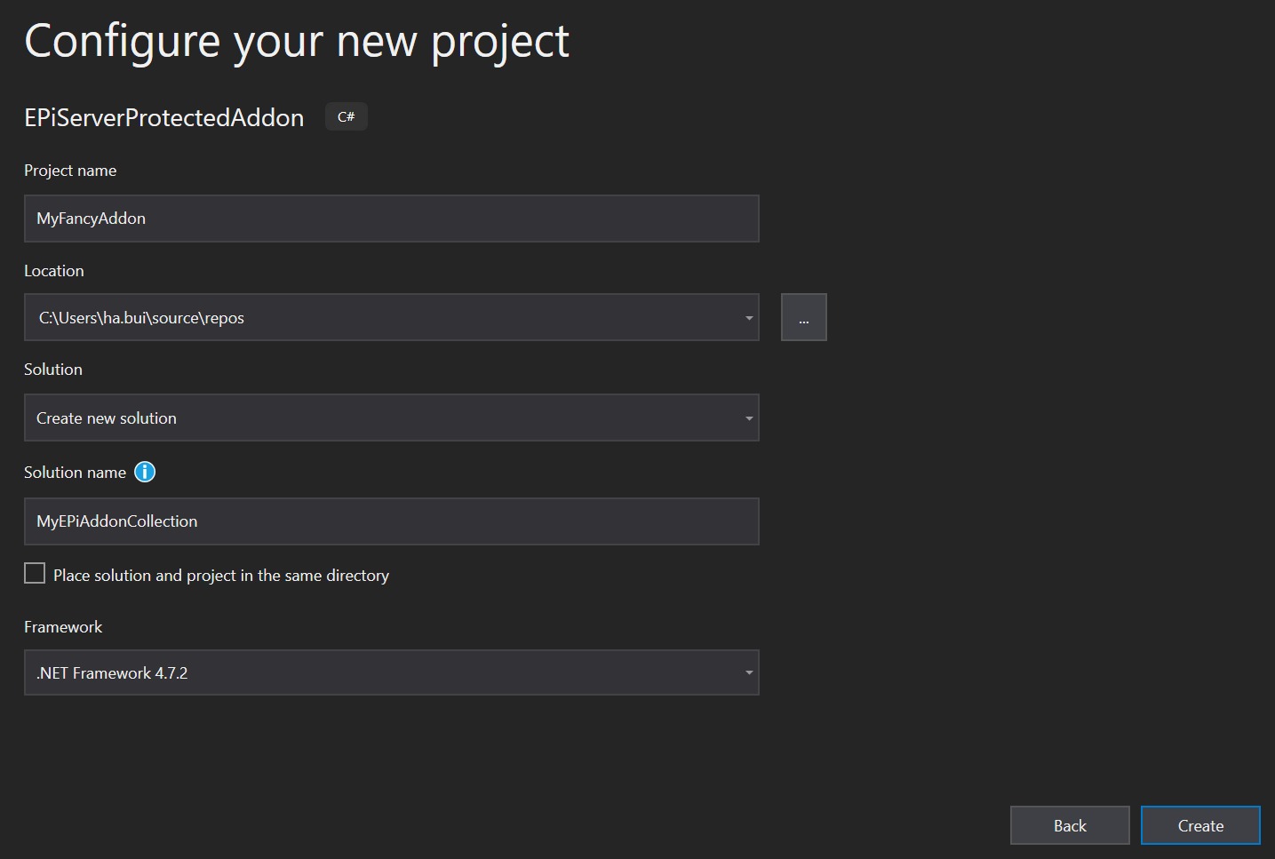Click the EPiServerProtectedAddon template name
The width and height of the screenshot is (1275, 859).
click(164, 118)
